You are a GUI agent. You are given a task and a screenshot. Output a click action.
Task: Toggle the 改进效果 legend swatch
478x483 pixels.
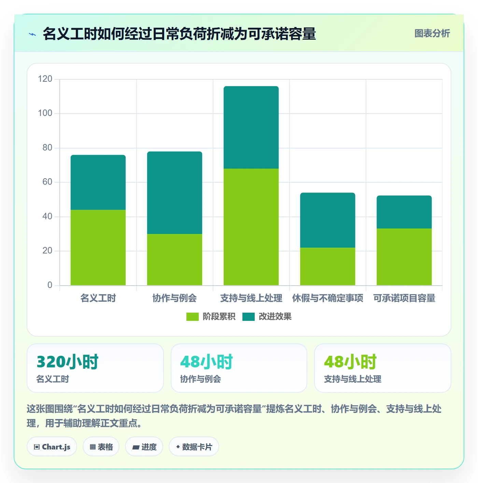(249, 317)
